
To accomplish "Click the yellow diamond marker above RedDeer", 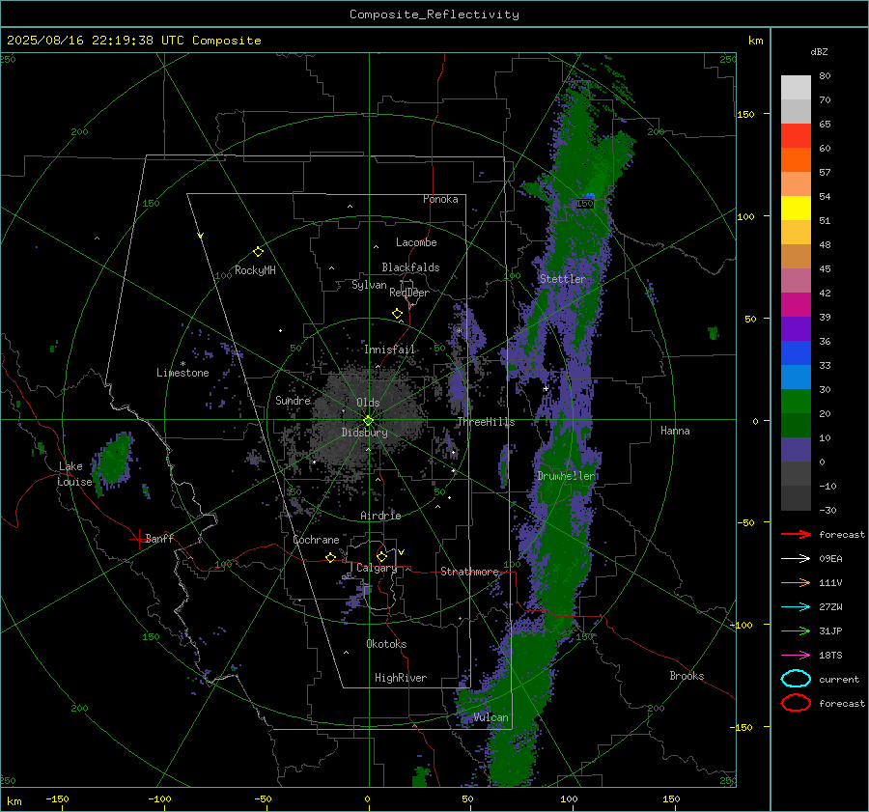I will coord(398,314).
